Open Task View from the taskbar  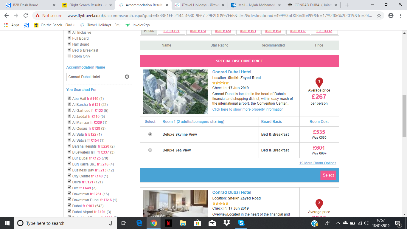click(124, 223)
